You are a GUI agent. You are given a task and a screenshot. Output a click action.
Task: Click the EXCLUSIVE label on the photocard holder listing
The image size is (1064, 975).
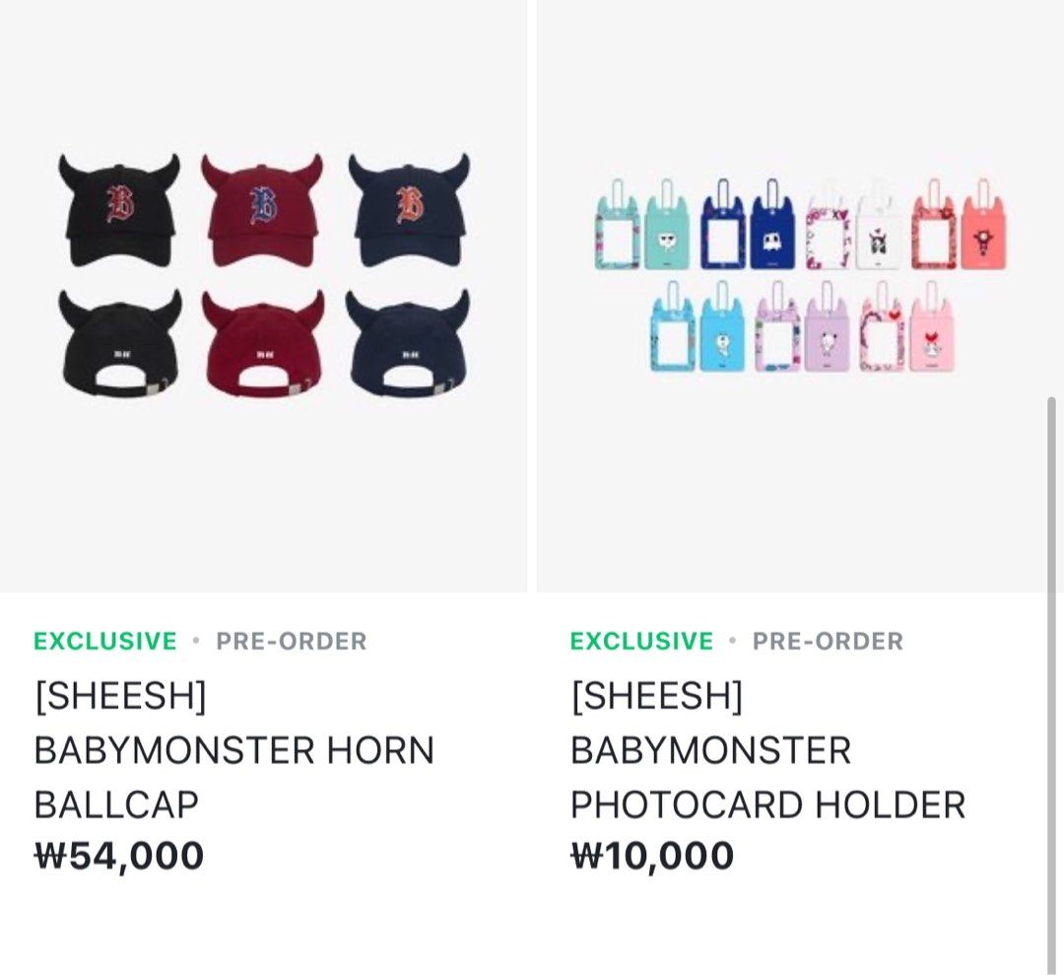click(x=642, y=641)
